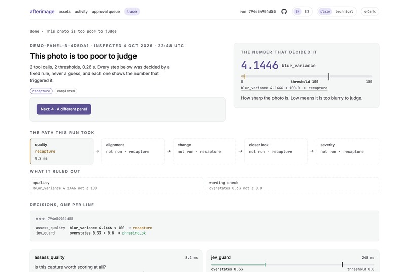Click Next: 4 · A different panel button

(63, 109)
